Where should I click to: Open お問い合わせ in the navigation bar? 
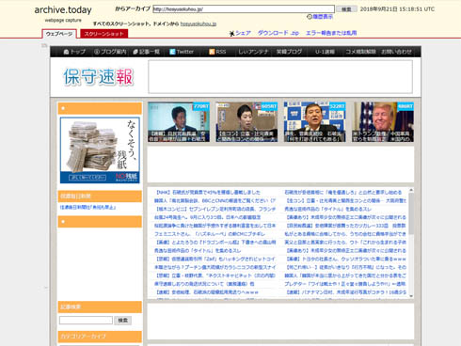[x=396, y=52]
